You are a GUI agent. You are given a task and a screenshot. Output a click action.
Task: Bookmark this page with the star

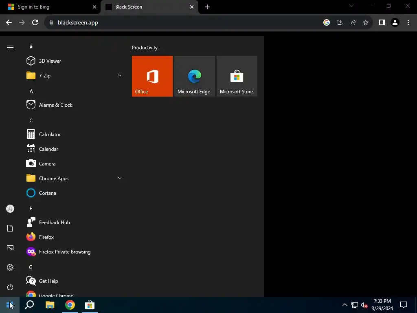[x=366, y=23]
